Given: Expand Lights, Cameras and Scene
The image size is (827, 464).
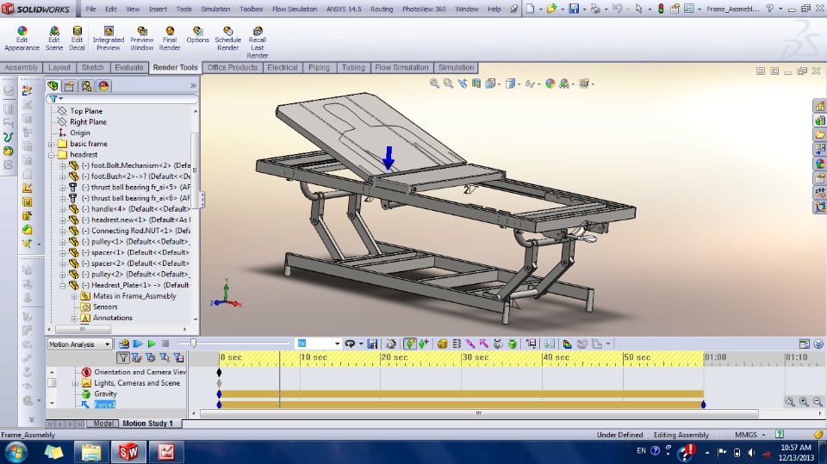Looking at the screenshot, I should [75, 383].
